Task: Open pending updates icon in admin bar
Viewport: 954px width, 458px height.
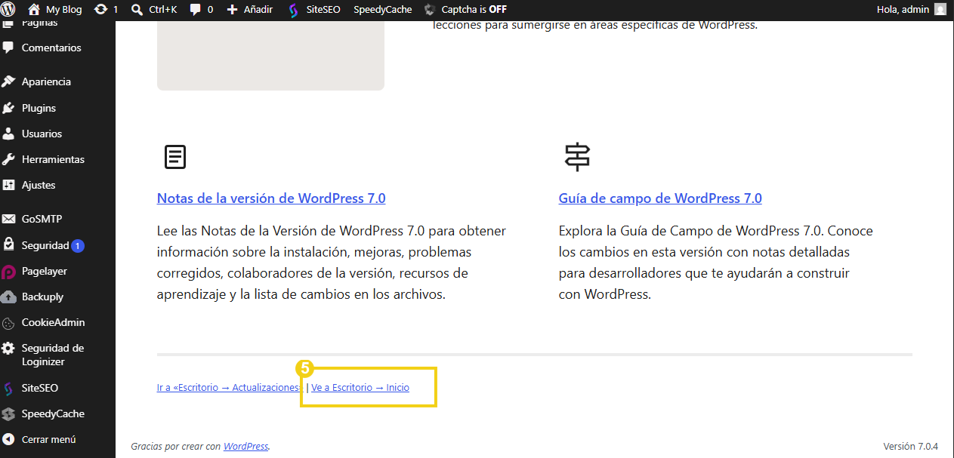Action: [x=100, y=10]
